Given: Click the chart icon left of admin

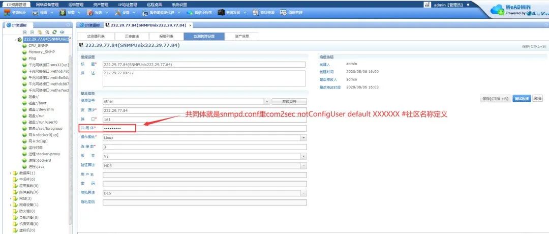Looking at the screenshot, I should coord(427,5).
